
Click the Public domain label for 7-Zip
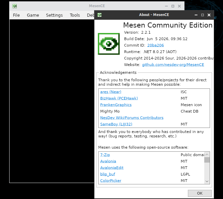click(x=192, y=155)
